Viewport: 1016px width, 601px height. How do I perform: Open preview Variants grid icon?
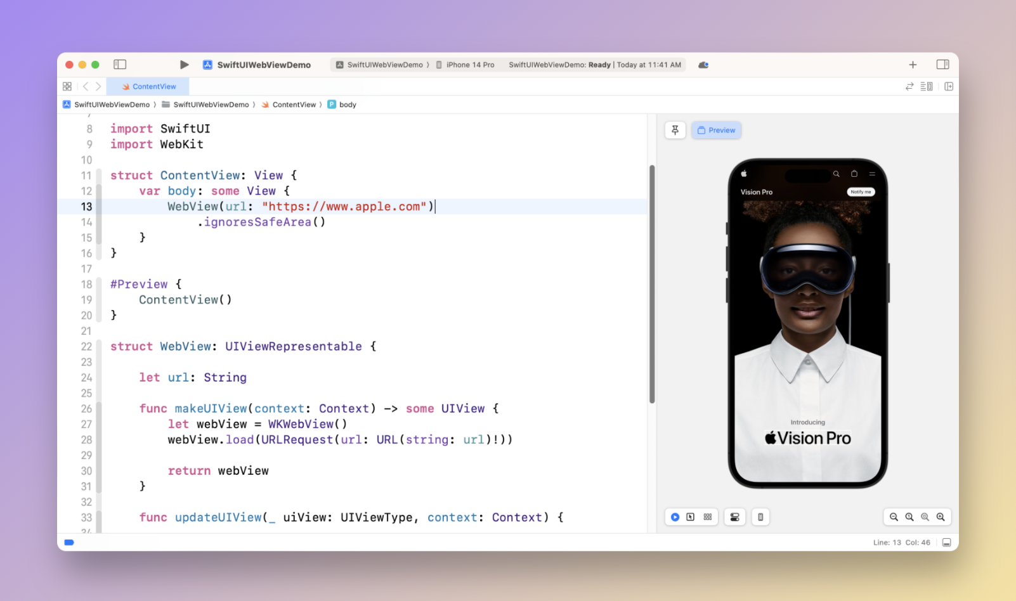pos(708,517)
